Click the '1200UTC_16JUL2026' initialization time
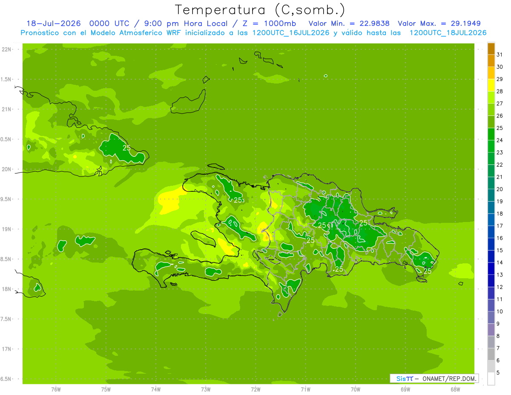The image size is (511, 395). click(291, 33)
